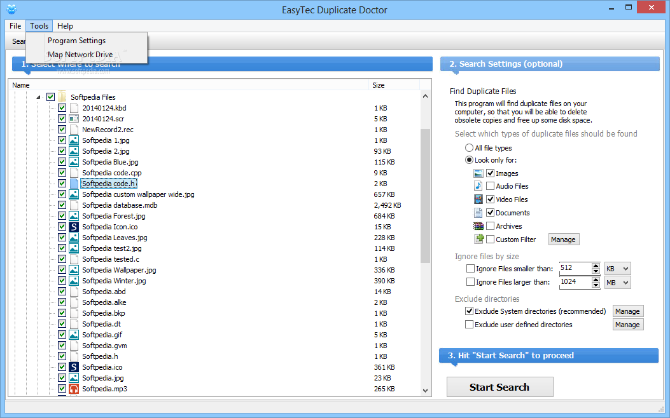Collapse the Softpedia Files tree folder

pyautogui.click(x=38, y=97)
